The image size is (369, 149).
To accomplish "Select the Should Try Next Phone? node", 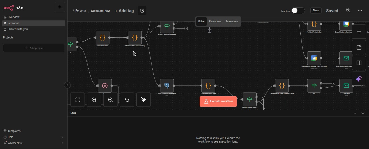I will tap(250, 100).
